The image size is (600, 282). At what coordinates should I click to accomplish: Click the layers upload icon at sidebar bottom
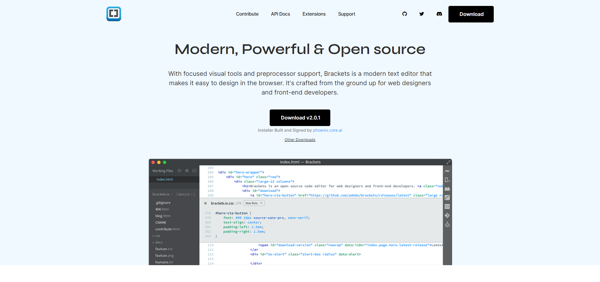tap(447, 224)
